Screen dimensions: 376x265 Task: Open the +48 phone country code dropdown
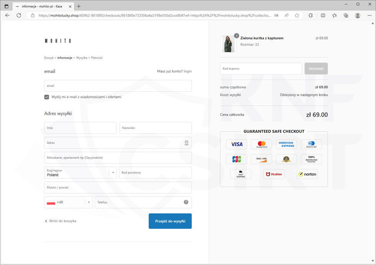[89, 202]
